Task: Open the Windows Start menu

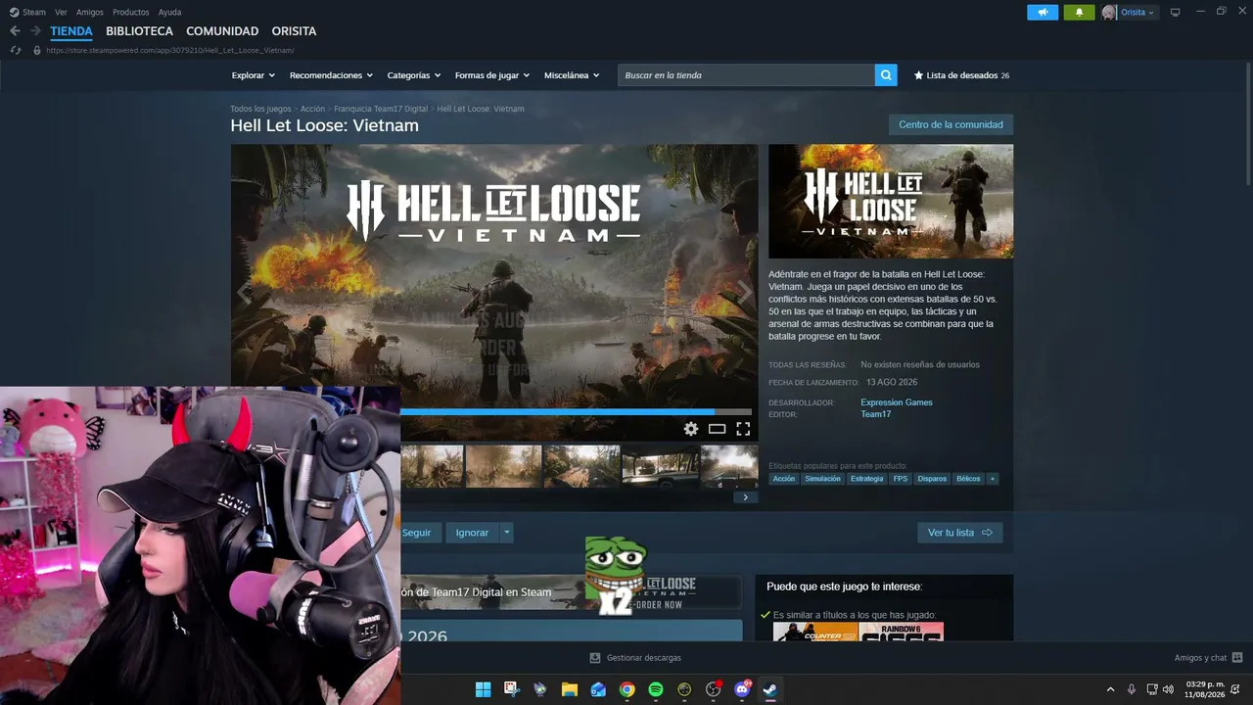Action: (483, 689)
